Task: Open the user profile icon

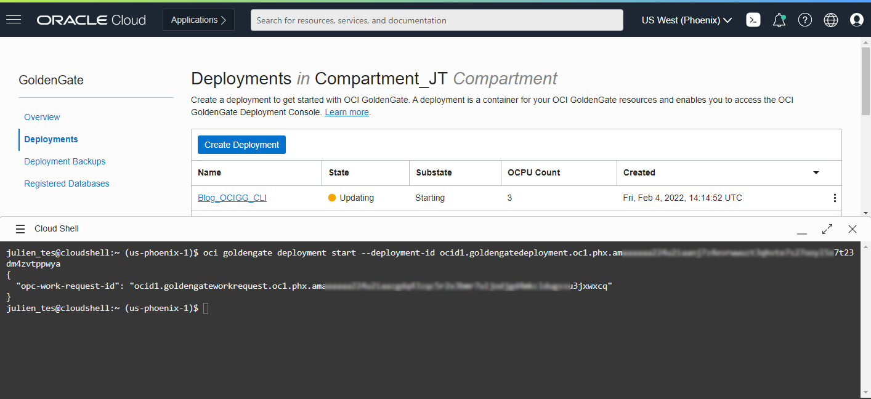Action: coord(857,20)
